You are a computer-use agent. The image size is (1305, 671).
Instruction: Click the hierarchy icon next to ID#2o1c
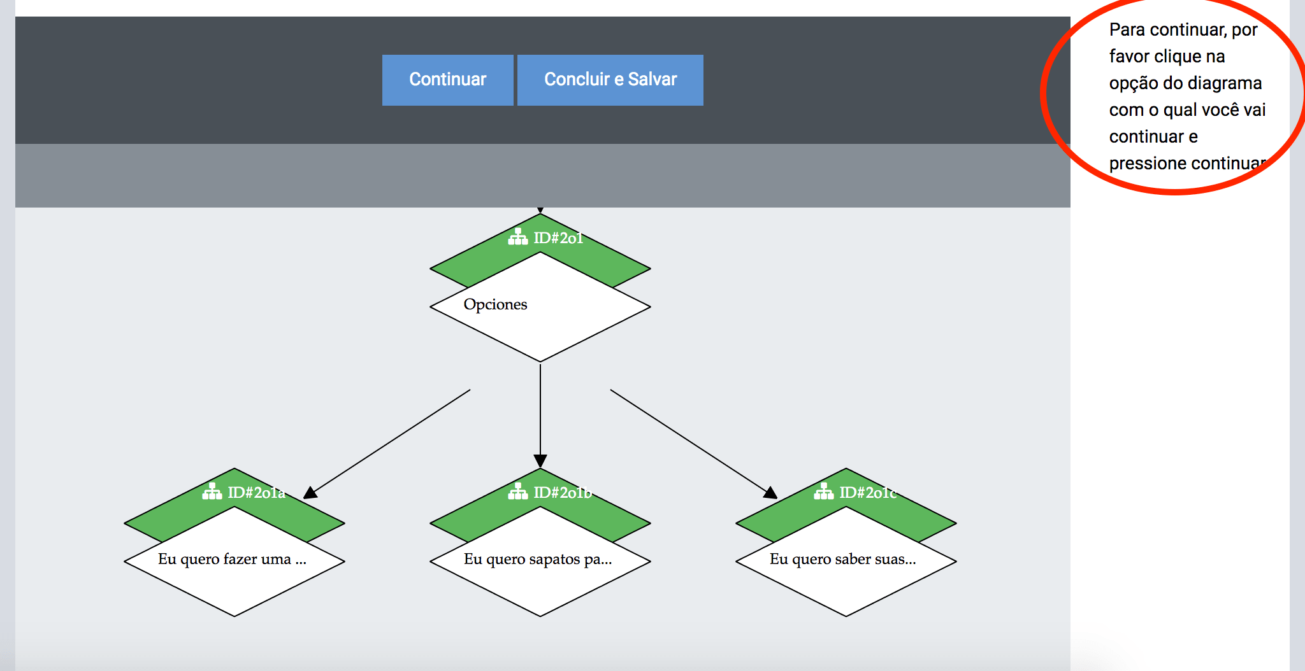[x=824, y=491]
